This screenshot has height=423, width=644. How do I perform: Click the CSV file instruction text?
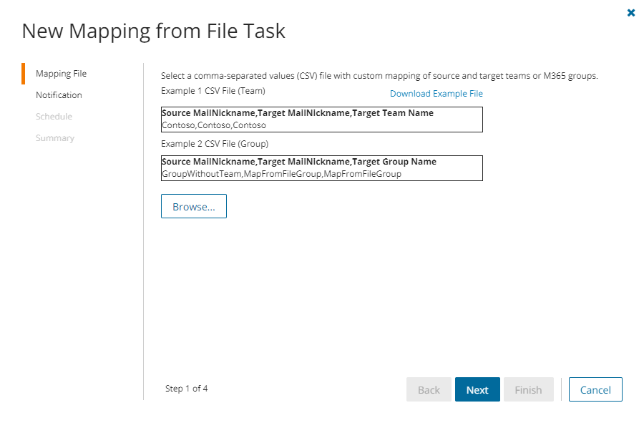[379, 76]
